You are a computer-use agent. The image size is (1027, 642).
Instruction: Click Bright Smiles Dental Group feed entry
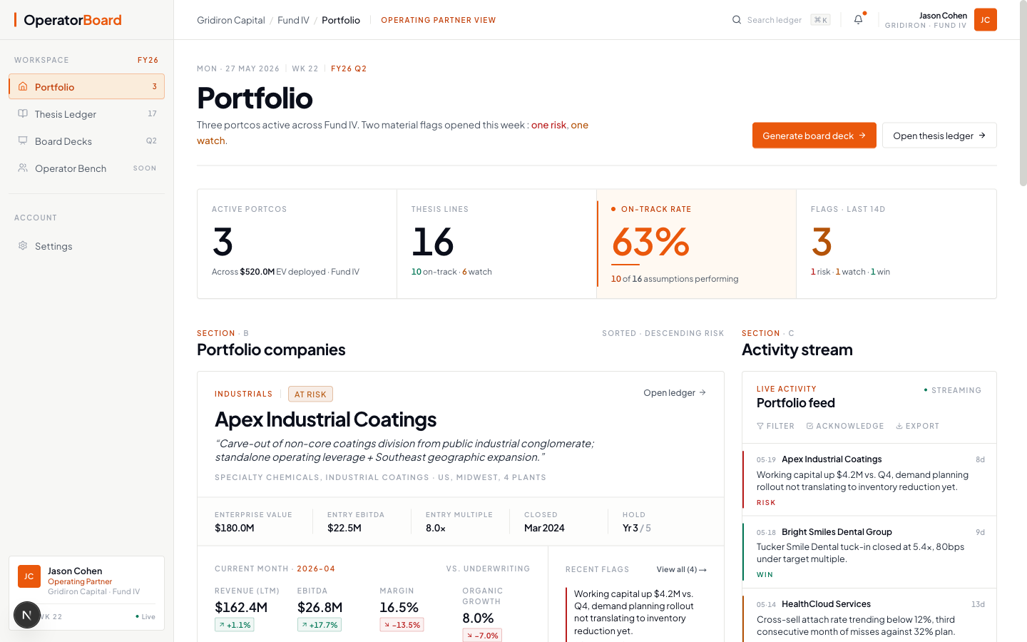click(x=869, y=552)
